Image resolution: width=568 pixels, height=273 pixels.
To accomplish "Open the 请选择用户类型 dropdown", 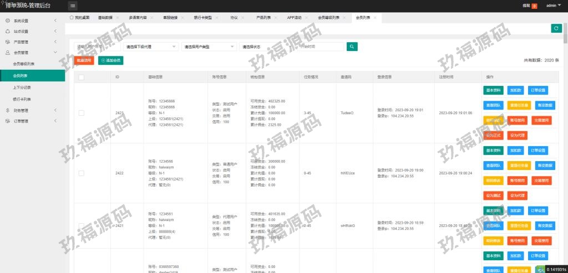I will pyautogui.click(x=209, y=47).
